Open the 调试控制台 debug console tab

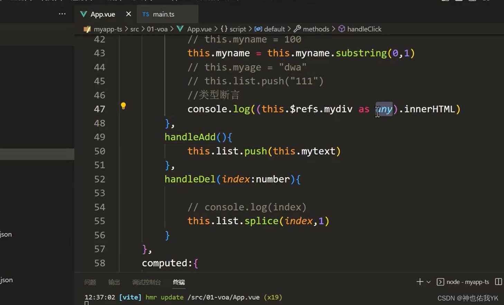tap(147, 282)
